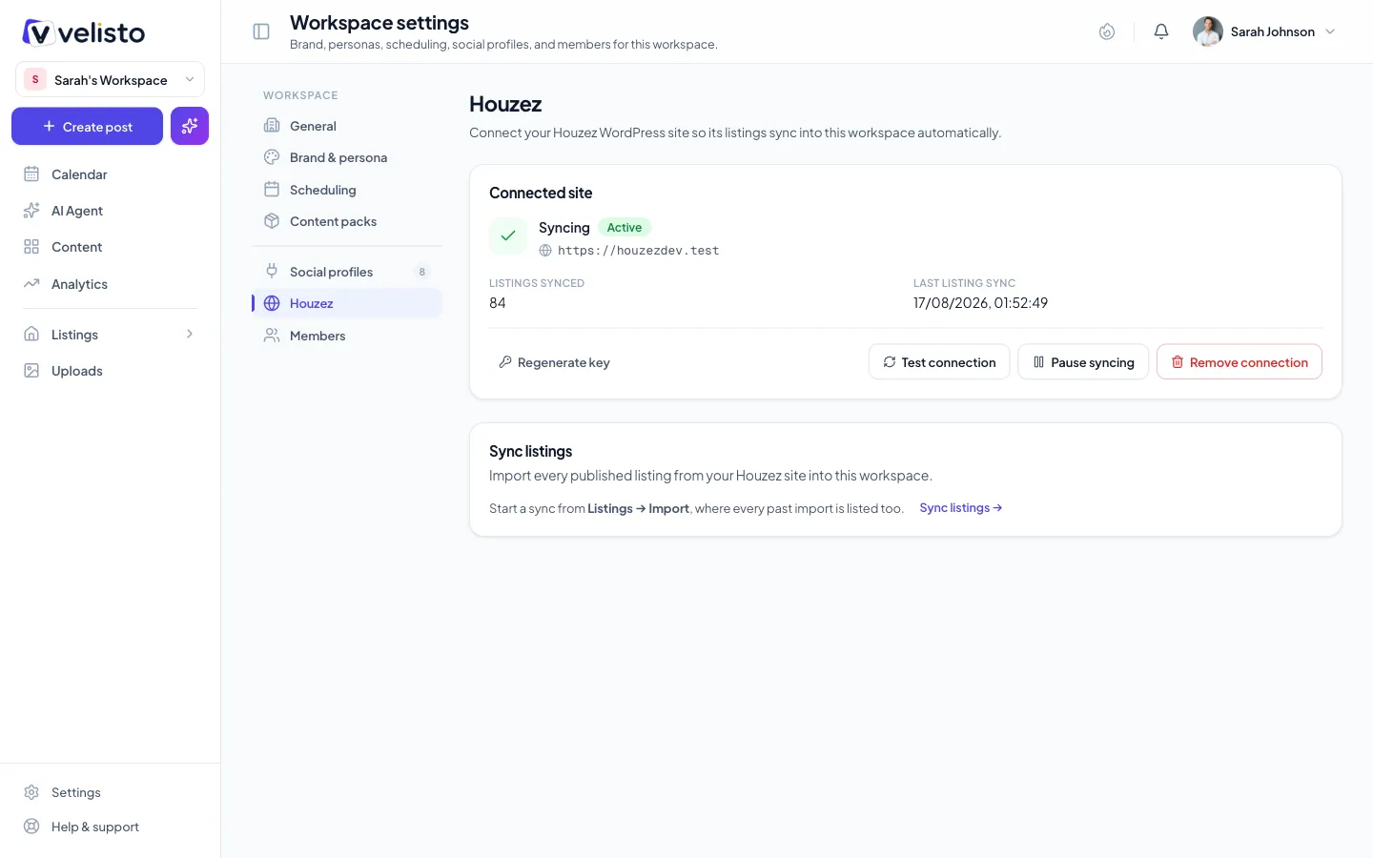Open the Sarah's Workspace switcher dropdown

(x=110, y=80)
